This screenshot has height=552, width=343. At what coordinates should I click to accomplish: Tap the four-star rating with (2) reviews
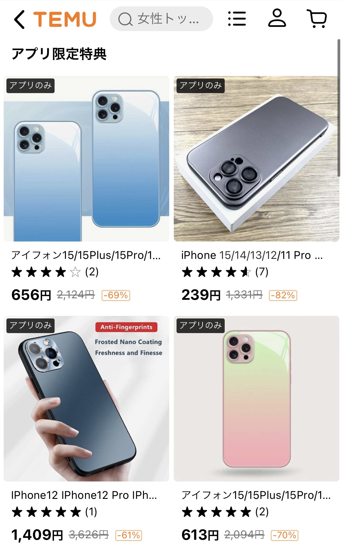click(55, 272)
